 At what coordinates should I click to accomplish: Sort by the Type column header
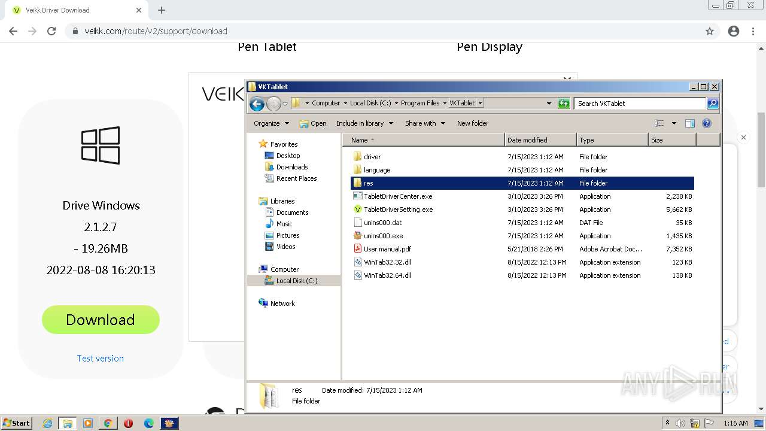tap(612, 140)
